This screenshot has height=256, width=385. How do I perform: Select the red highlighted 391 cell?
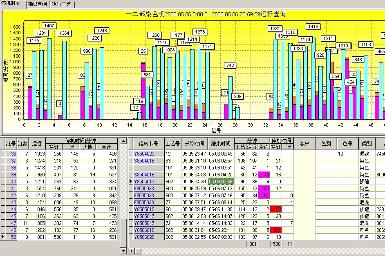[276, 230]
